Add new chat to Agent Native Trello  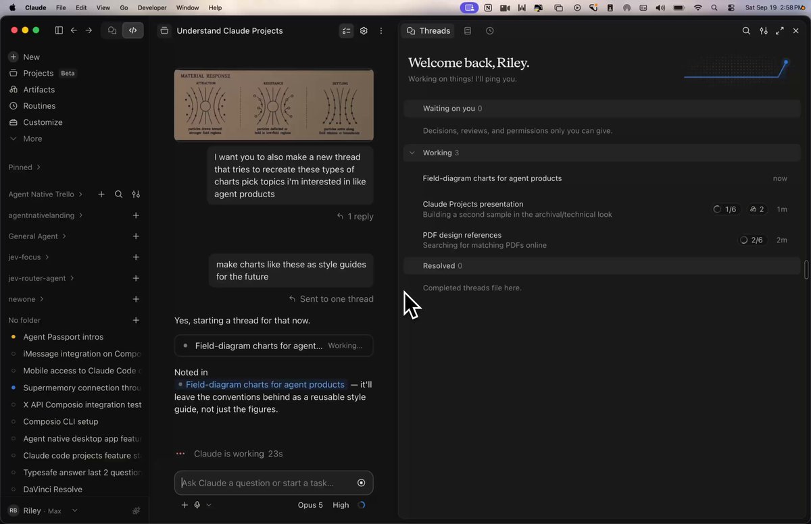tap(101, 194)
